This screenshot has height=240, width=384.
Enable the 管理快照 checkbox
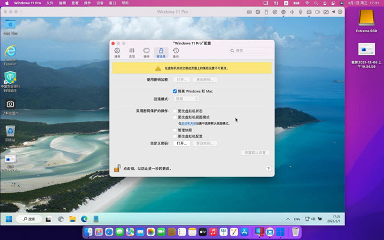click(x=175, y=130)
